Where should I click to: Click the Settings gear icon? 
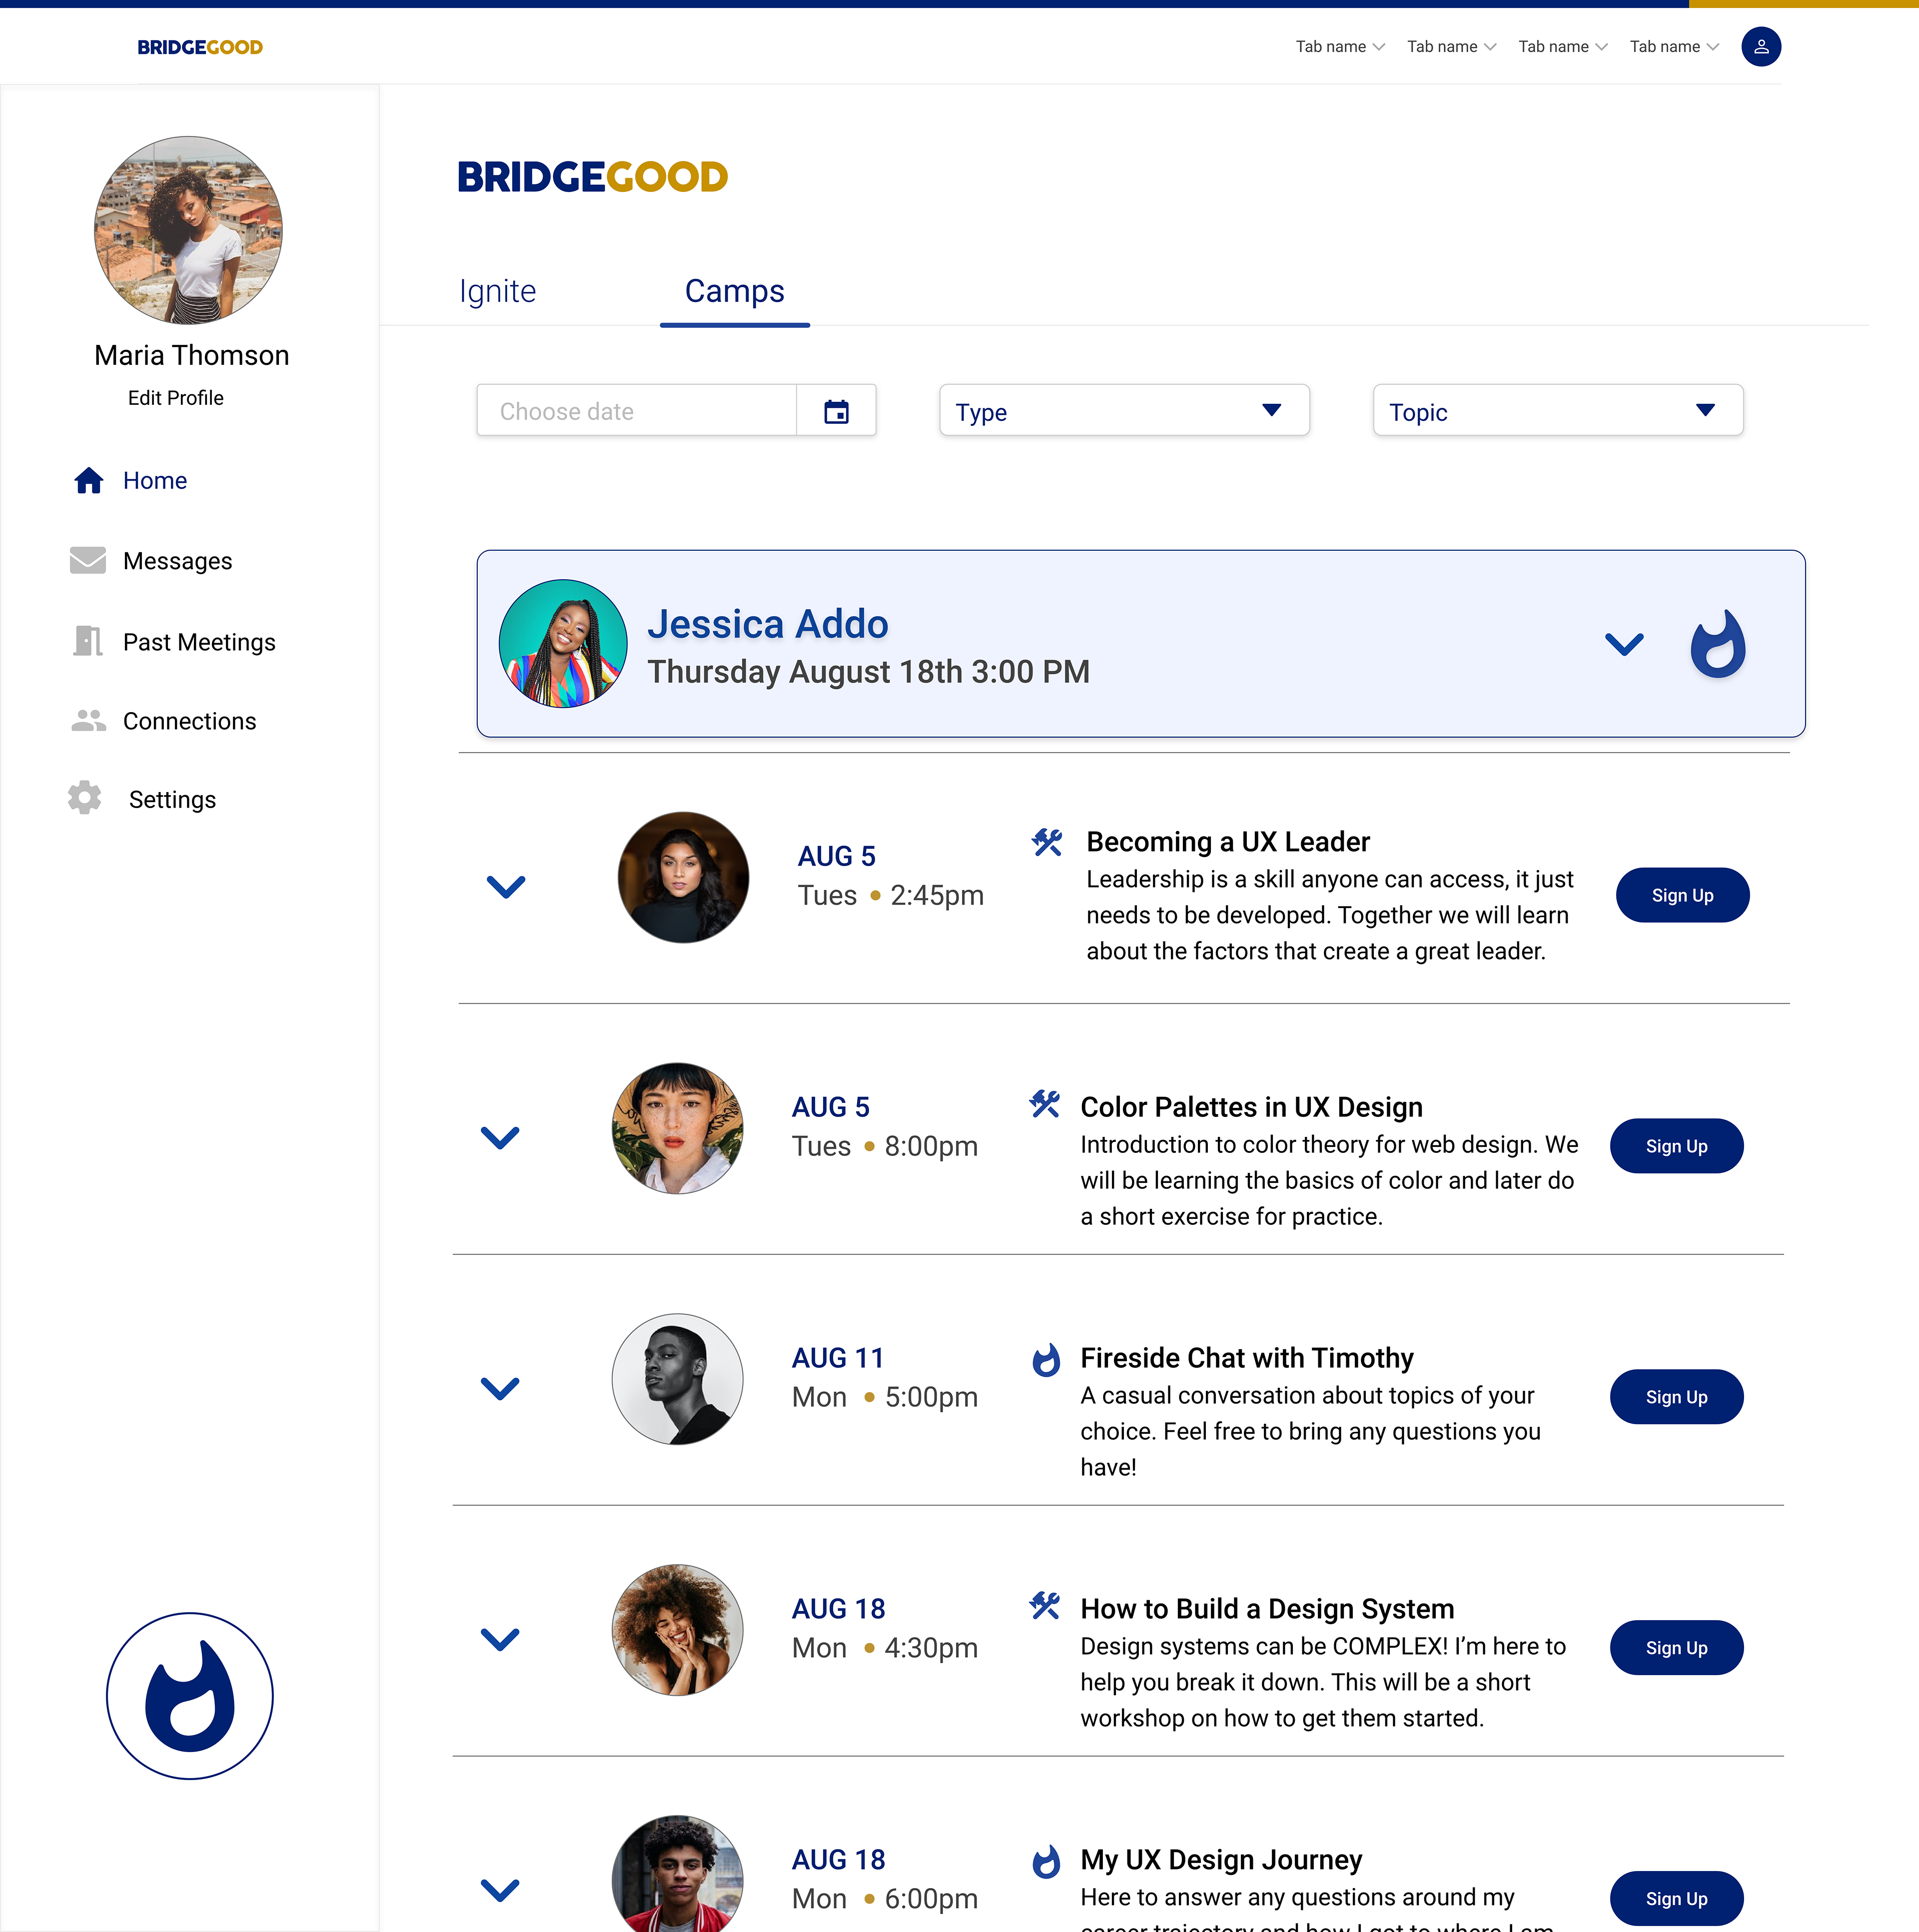(x=85, y=798)
